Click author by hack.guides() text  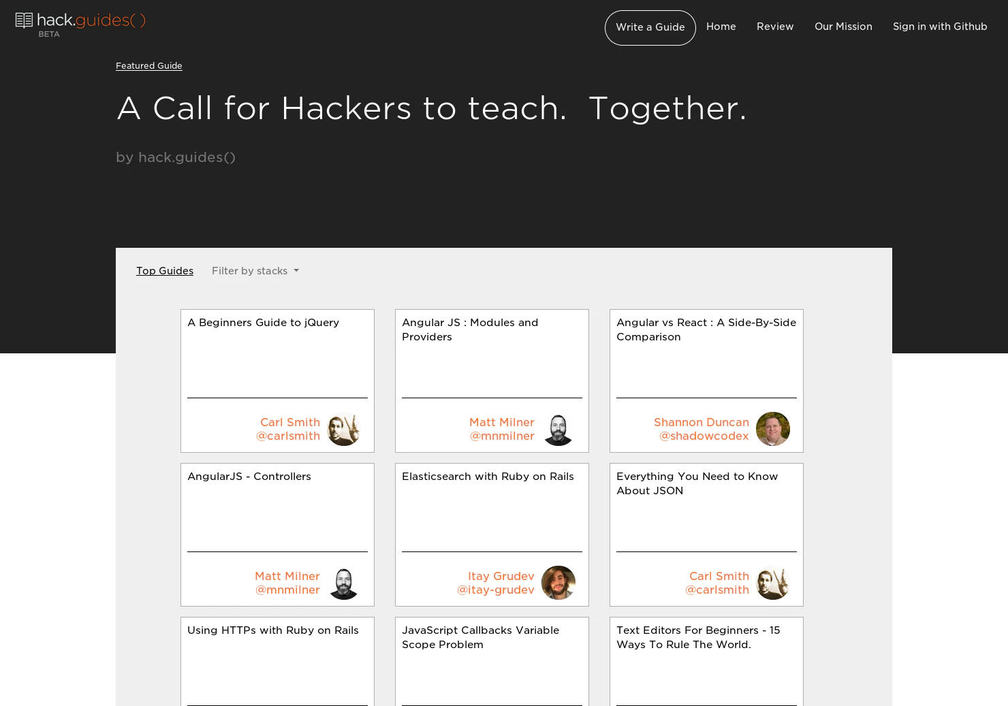(x=176, y=157)
